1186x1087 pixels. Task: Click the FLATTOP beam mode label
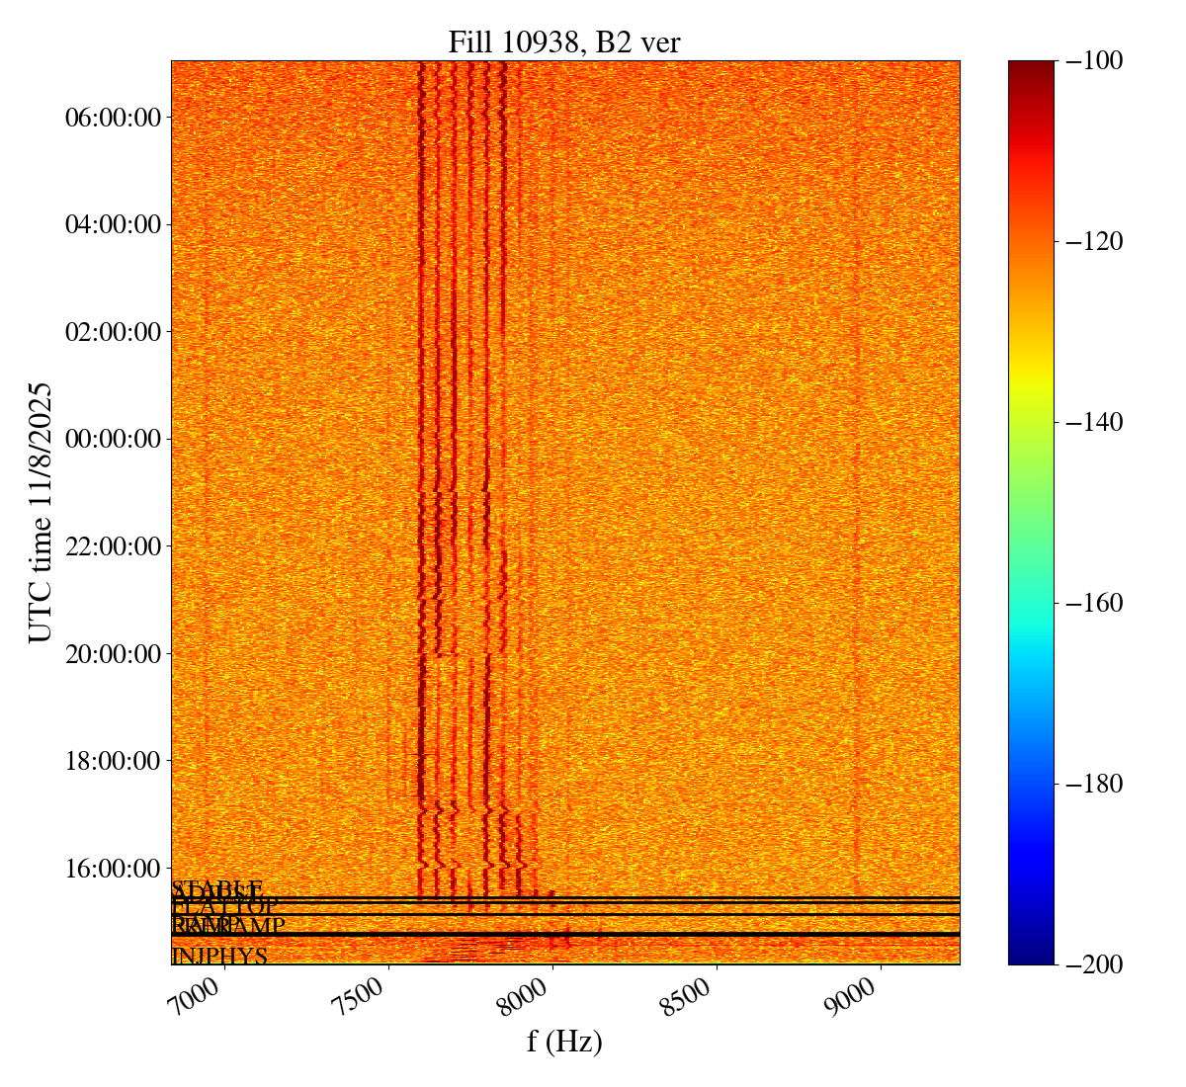[225, 907]
